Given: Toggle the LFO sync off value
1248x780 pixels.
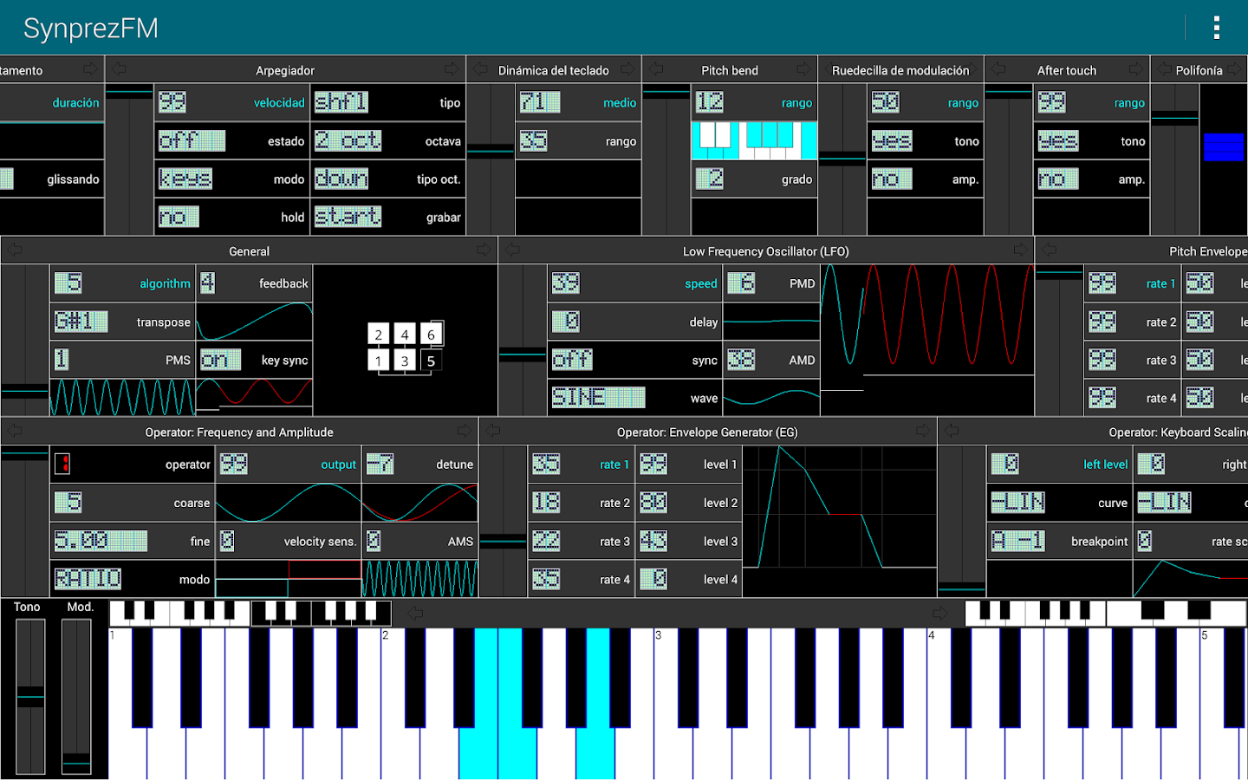Looking at the screenshot, I should click(572, 360).
